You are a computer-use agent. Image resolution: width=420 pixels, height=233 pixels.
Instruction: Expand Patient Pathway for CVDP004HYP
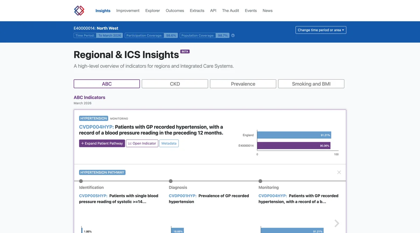102,143
